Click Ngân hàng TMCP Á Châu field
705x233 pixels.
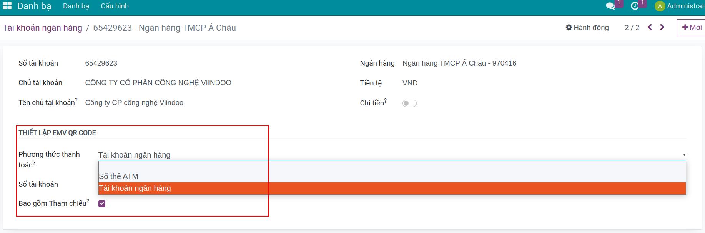pyautogui.click(x=459, y=63)
